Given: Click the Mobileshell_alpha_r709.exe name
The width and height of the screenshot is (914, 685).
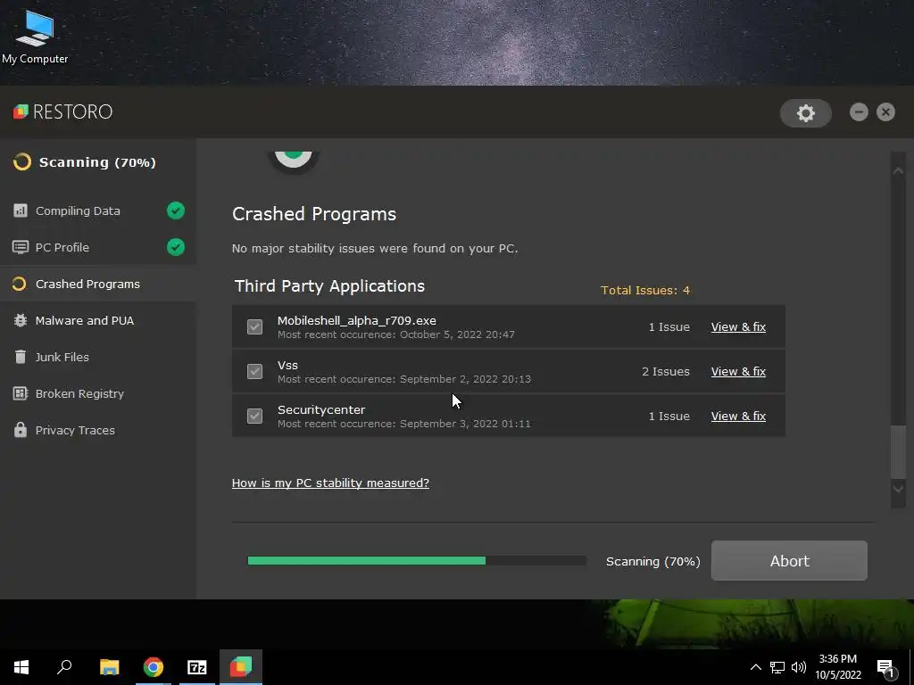Looking at the screenshot, I should coord(357,320).
